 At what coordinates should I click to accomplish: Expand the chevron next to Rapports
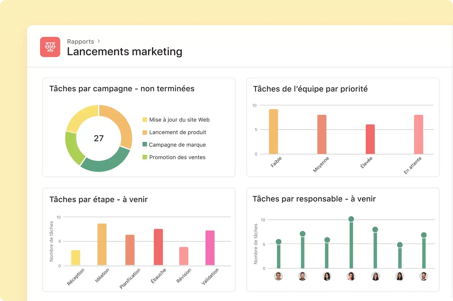coord(98,41)
